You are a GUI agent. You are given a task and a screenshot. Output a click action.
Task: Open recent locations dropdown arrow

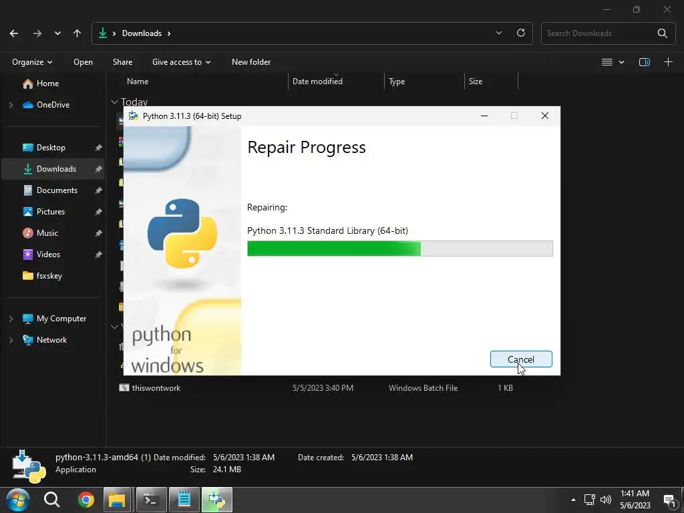click(x=57, y=33)
